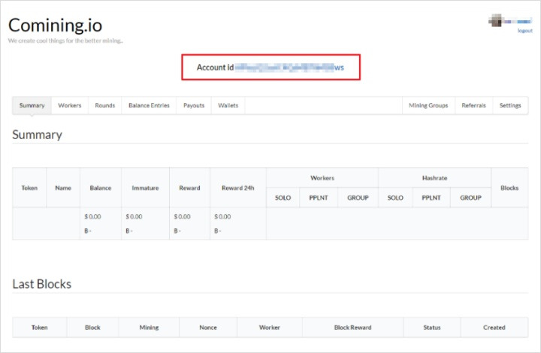The image size is (541, 353).
Task: Click the Block Reward column header
Action: 353,327
